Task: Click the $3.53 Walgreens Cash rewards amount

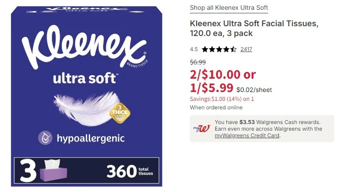Action: 247,122
